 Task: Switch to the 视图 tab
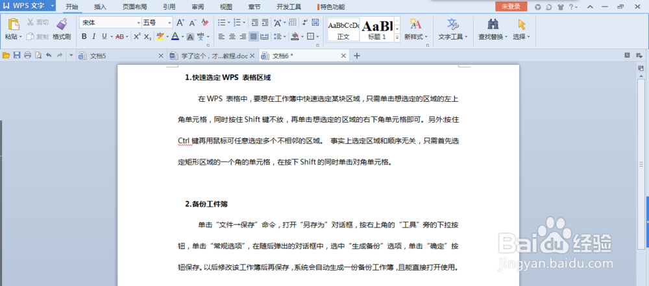226,7
